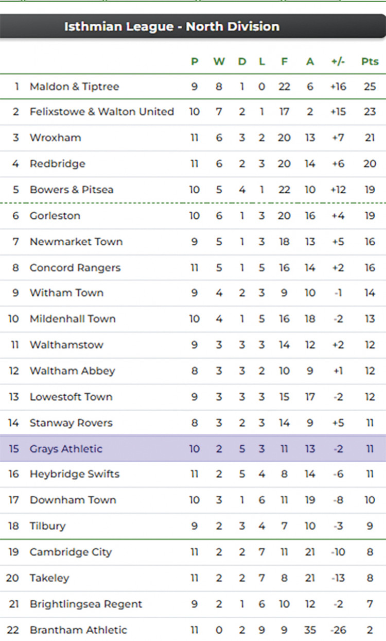Click Tilbury team name
Screen dimensions: 386x641
click(47, 526)
